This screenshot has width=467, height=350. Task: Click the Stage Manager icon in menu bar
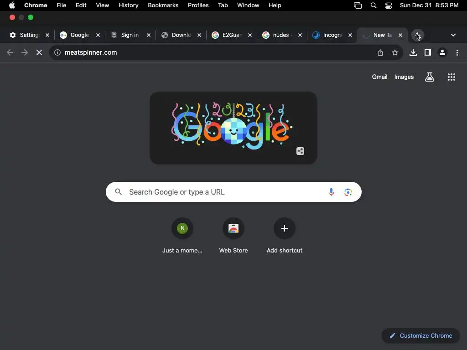358,5
